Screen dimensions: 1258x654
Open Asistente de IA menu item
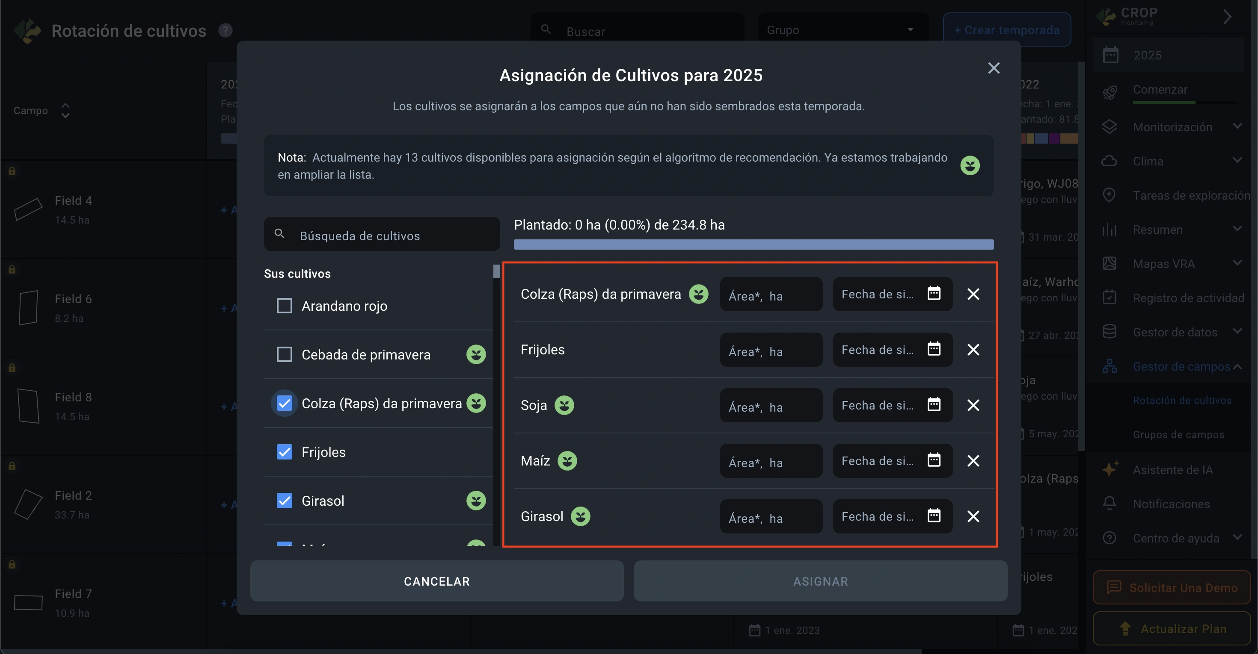[1172, 470]
